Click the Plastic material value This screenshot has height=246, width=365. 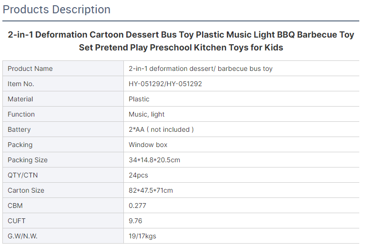point(139,99)
